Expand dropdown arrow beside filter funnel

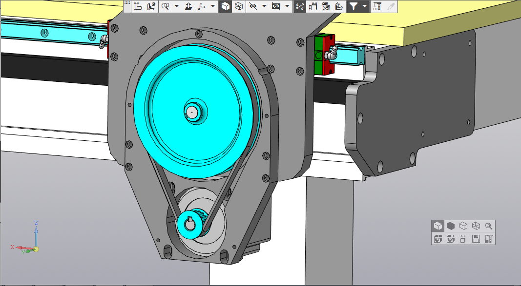364,6
